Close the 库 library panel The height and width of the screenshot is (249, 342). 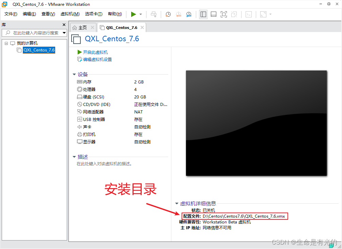[x=64, y=25]
